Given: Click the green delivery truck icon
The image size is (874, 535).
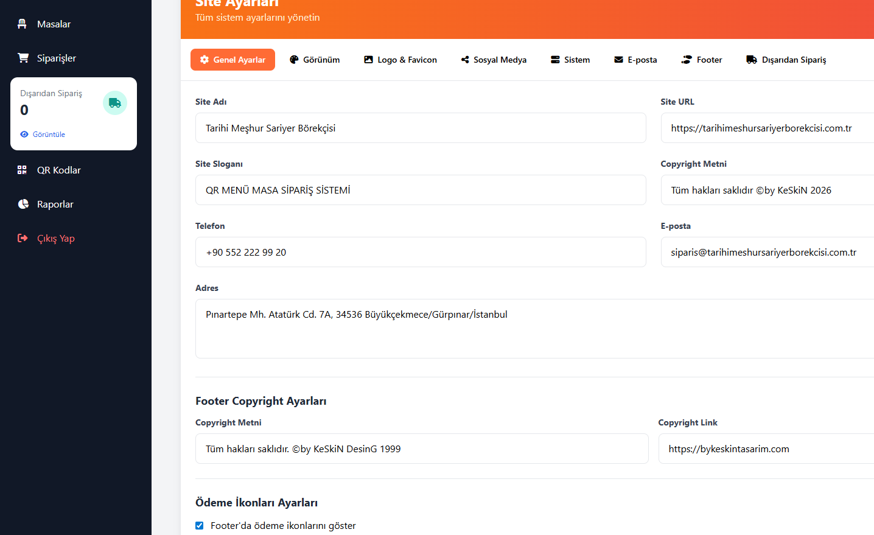Looking at the screenshot, I should 115,103.
